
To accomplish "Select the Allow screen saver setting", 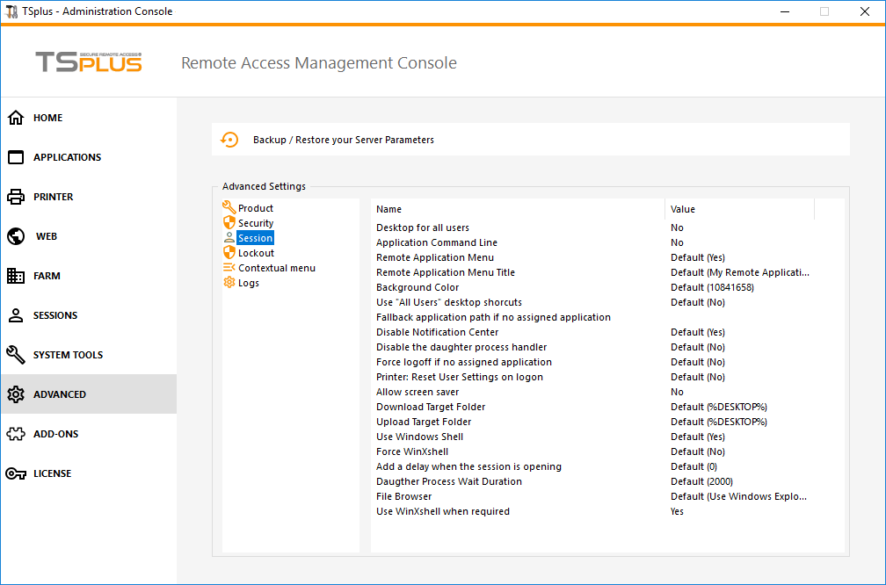I will [418, 392].
